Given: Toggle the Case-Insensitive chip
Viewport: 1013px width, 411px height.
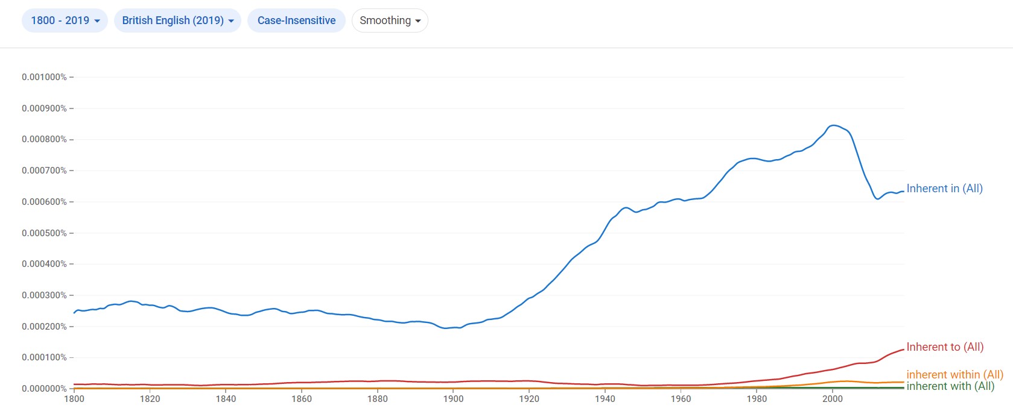Looking at the screenshot, I should [x=296, y=20].
